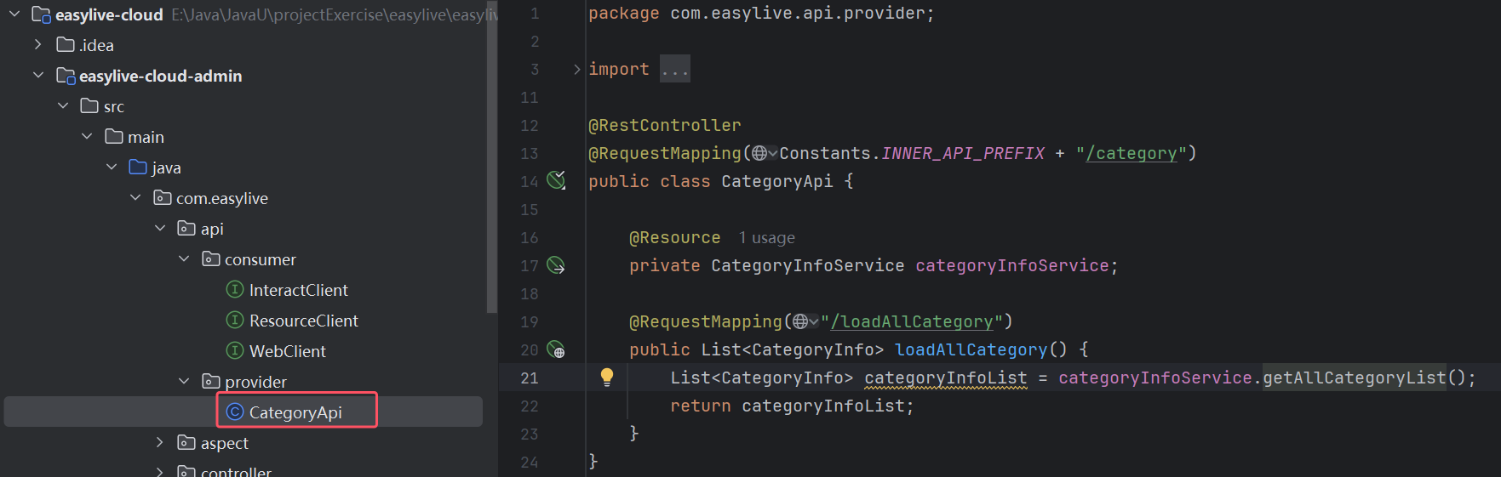Click the provider package icon
Viewport: 1501px width, 477px height.
click(x=211, y=381)
